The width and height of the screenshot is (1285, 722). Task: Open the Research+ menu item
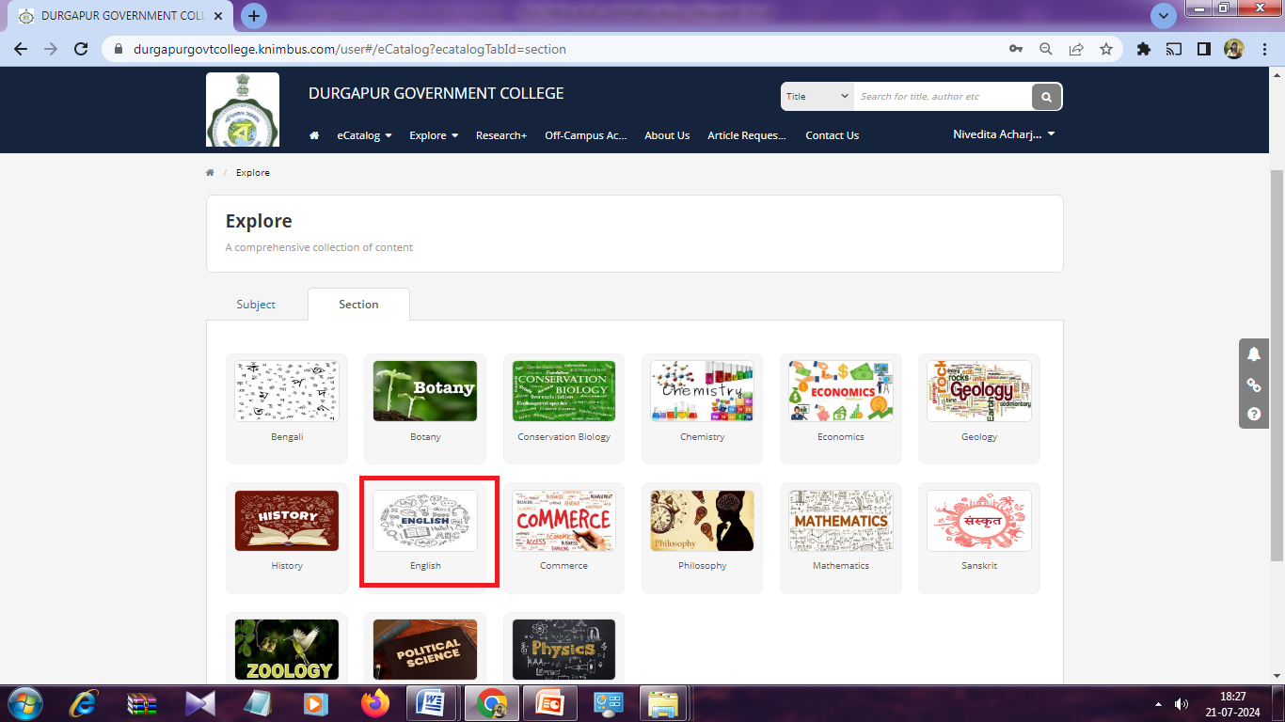(x=501, y=135)
